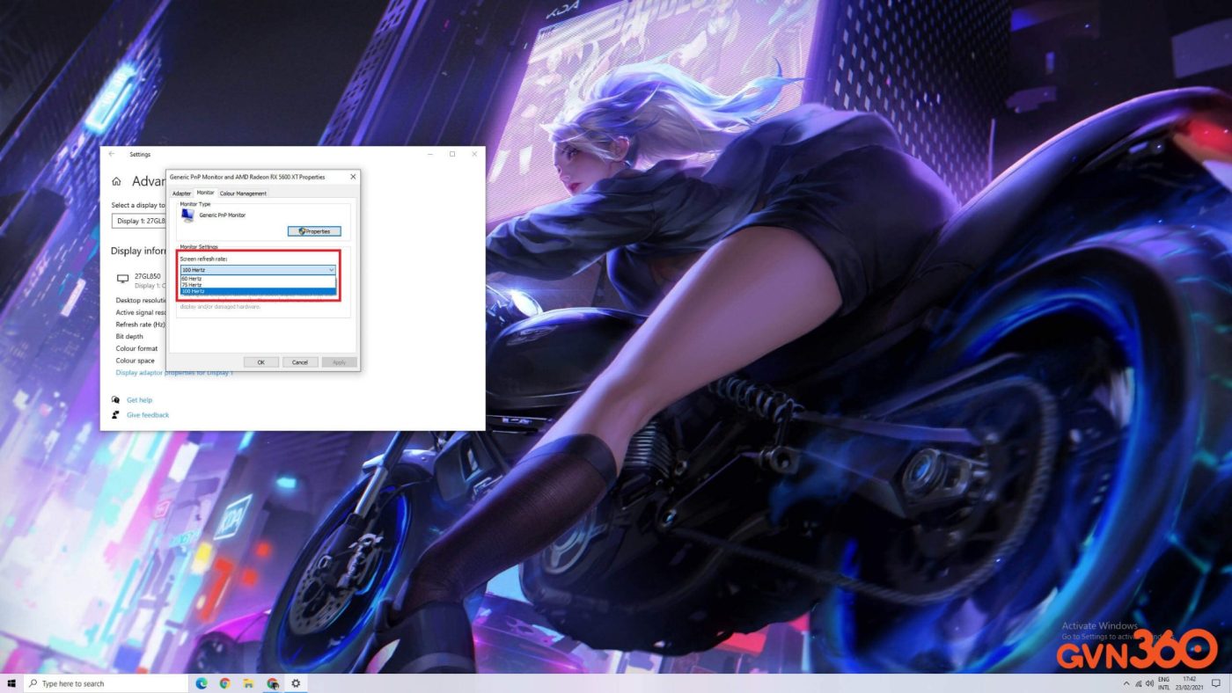Image resolution: width=1232 pixels, height=693 pixels.
Task: Open the volume speaker tray icon
Action: pos(1150,683)
